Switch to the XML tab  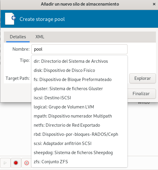tap(40, 37)
